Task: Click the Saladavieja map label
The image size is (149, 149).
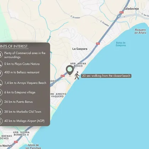Action: (x=131, y=9)
